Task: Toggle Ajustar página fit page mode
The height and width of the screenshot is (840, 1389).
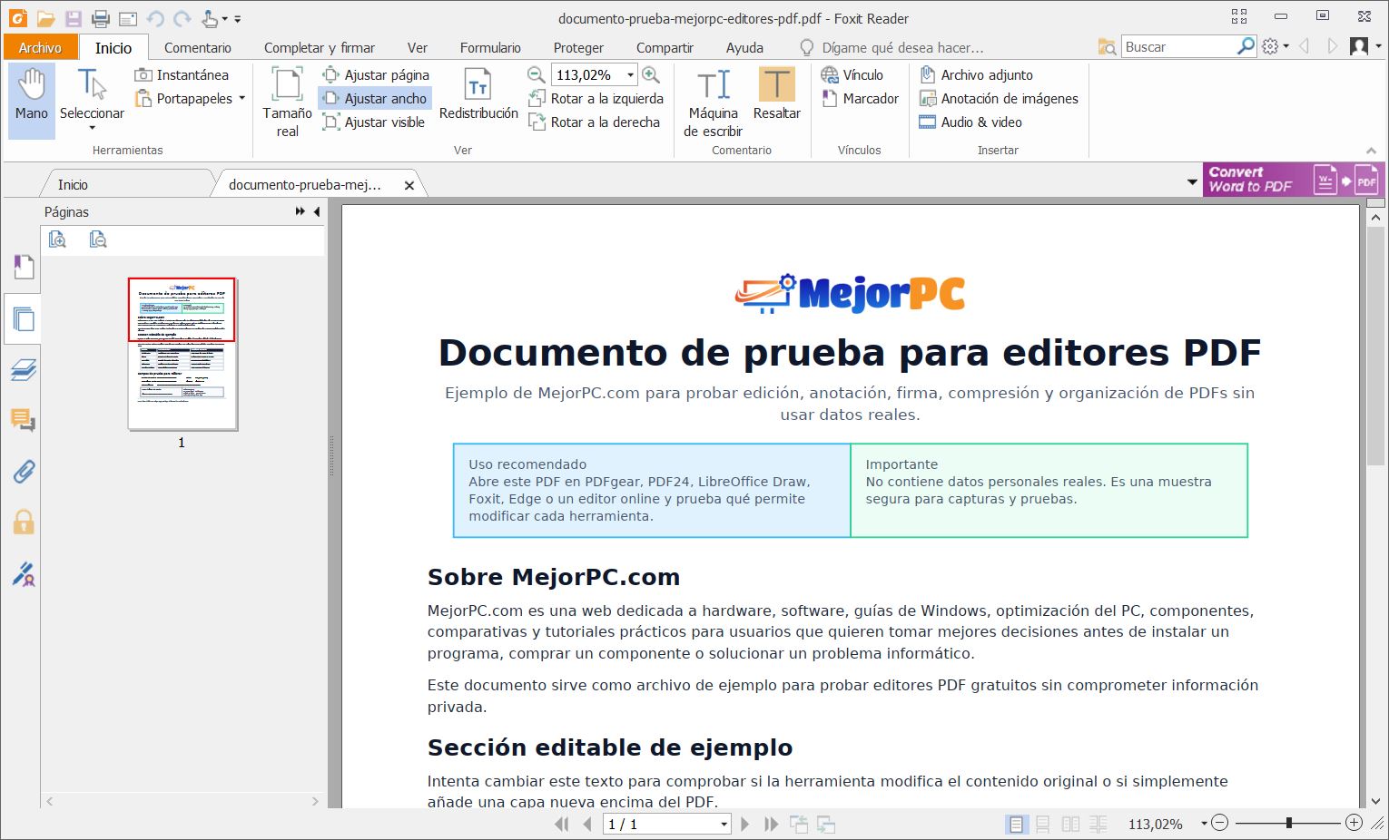Action: point(377,75)
